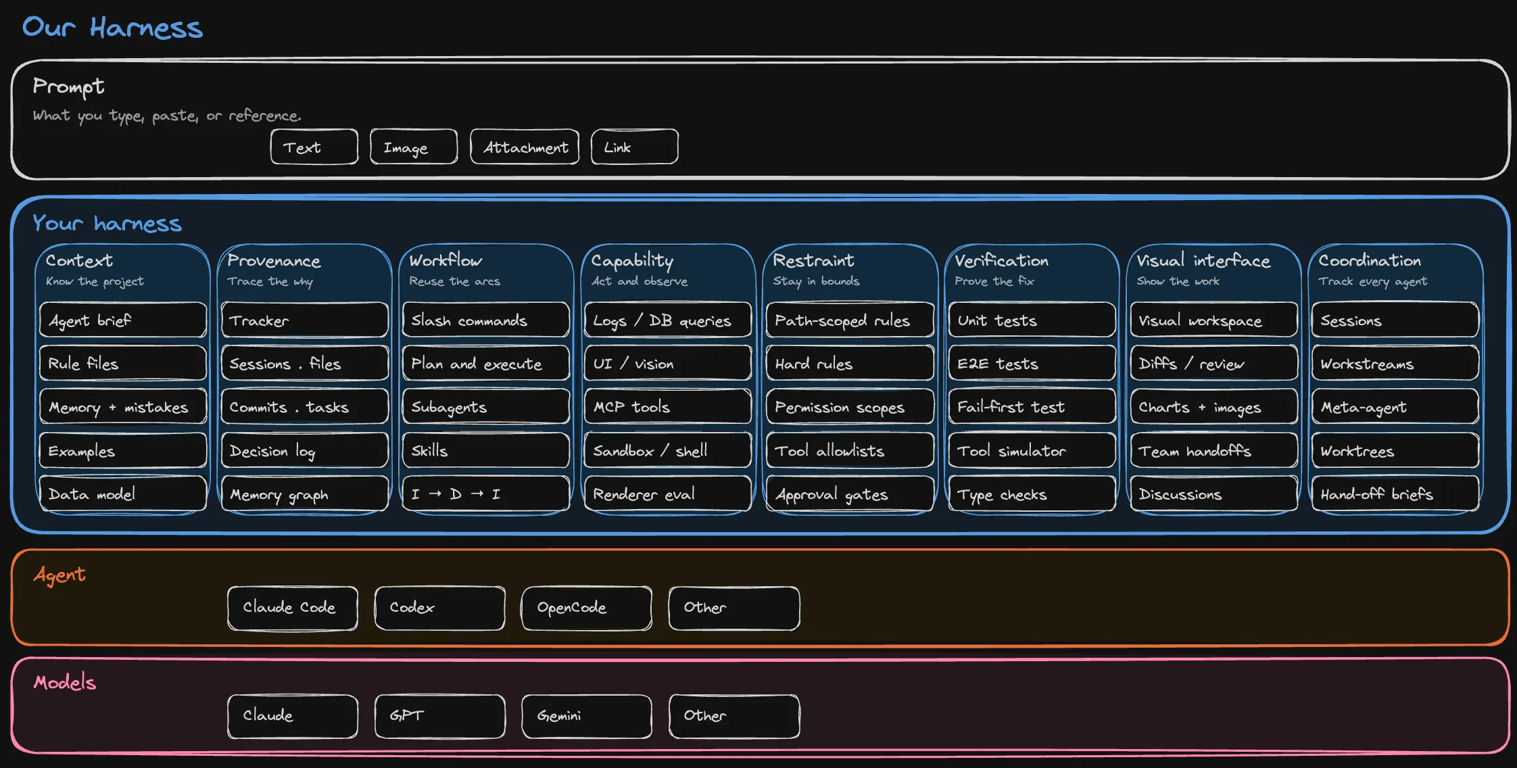1517x768 pixels.
Task: Click the Claude Code agent box
Action: click(x=293, y=608)
